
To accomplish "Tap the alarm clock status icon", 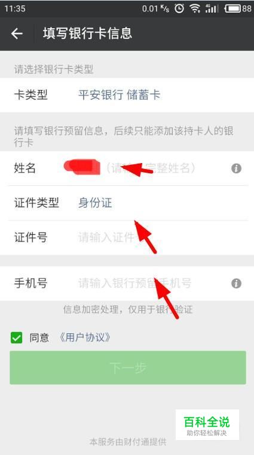I will (x=179, y=8).
